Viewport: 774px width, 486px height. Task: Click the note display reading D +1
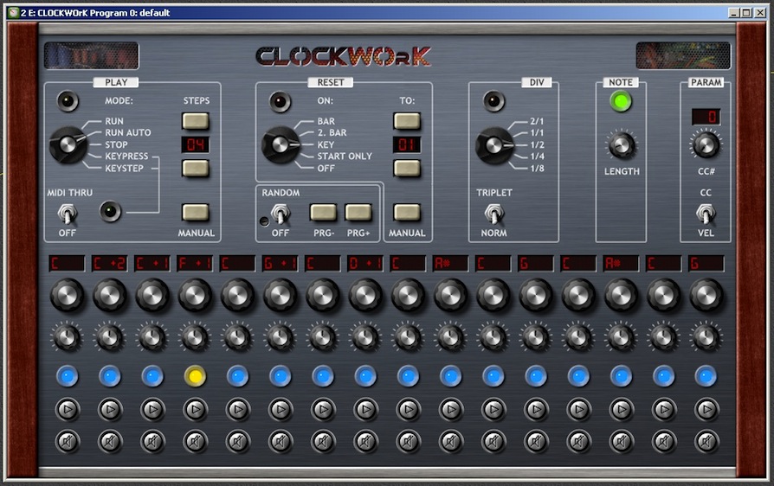point(365,264)
